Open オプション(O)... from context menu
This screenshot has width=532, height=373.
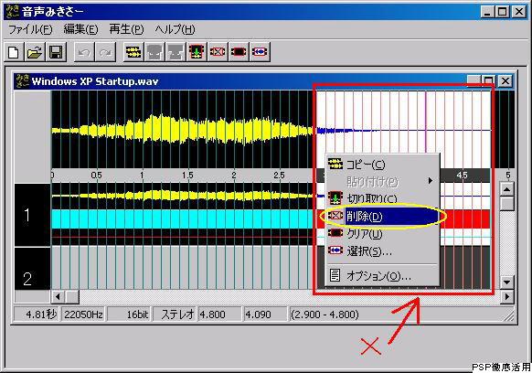(382, 276)
